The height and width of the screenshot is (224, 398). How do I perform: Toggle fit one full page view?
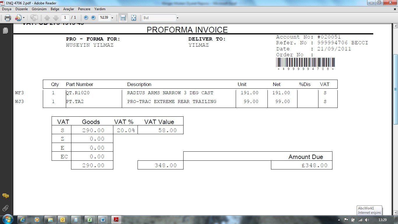coord(133,18)
